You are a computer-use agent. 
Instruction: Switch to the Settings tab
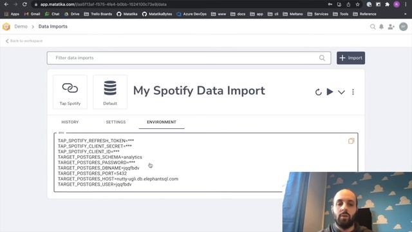tap(116, 122)
